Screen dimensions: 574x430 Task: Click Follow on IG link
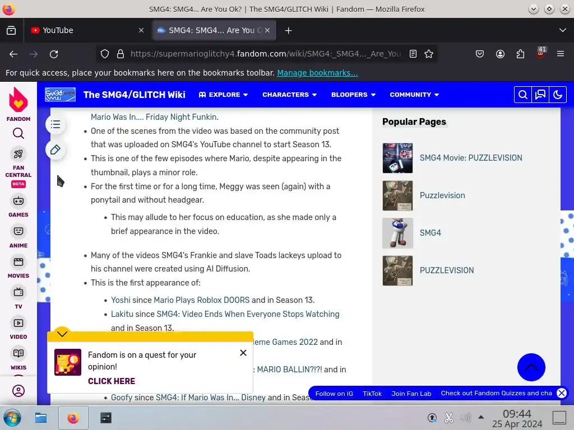pos(334,394)
